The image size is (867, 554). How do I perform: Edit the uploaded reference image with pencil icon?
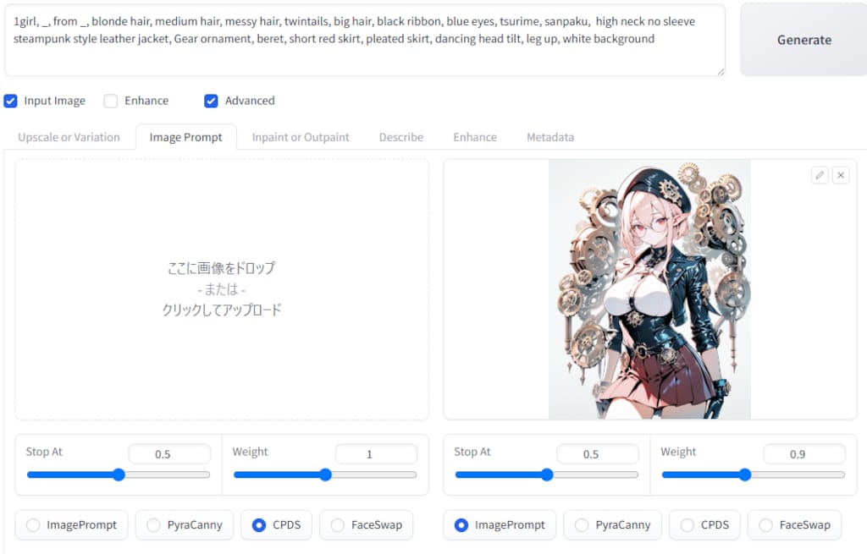tap(819, 174)
